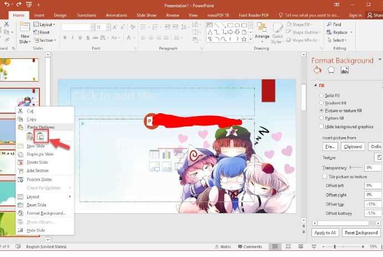Switch to the Transitions tab
Viewport: 383px width, 257px height.
86,15
